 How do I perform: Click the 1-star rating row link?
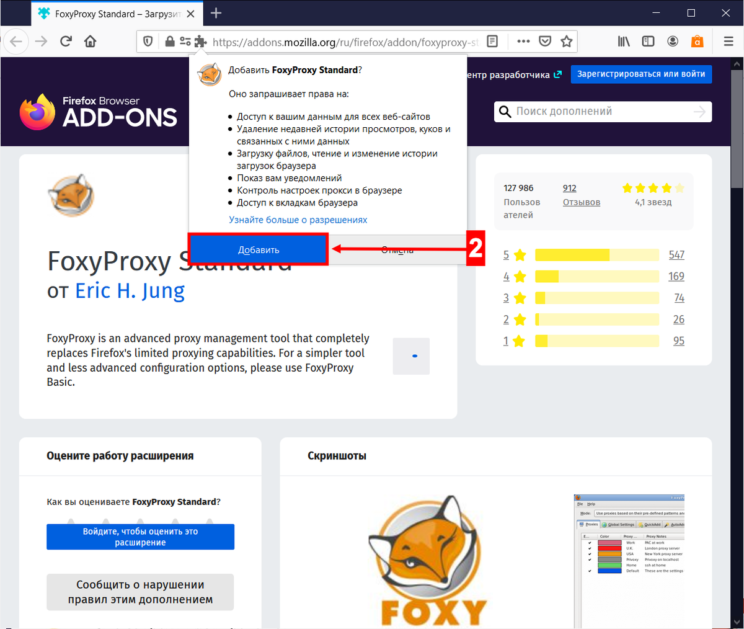515,341
